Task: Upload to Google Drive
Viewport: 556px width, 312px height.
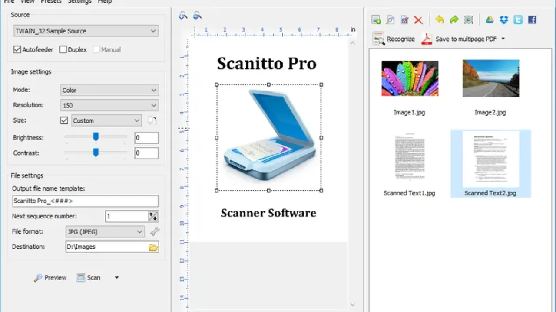Action: click(x=490, y=19)
